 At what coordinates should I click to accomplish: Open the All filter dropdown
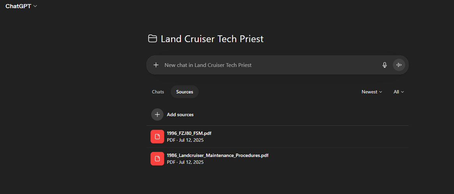coord(398,92)
